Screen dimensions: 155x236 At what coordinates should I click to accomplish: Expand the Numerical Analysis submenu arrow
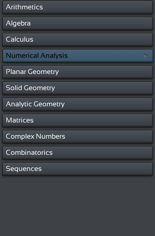tap(146, 56)
